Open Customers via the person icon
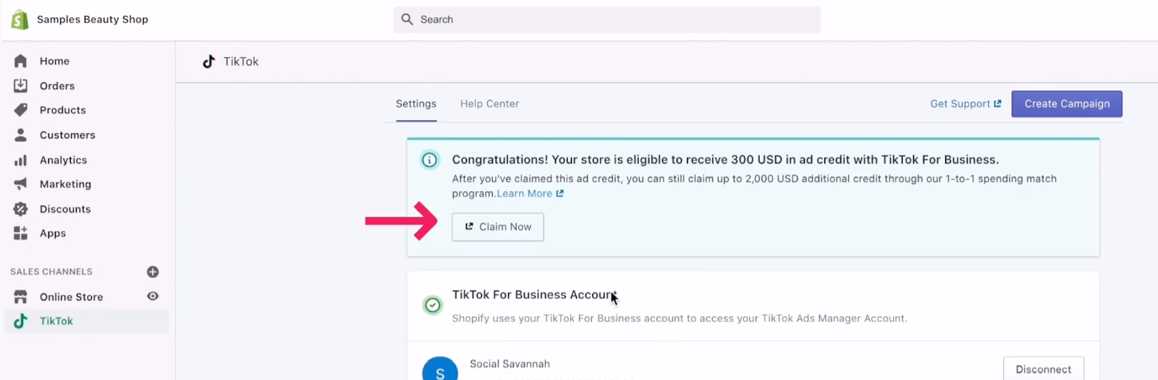1158x380 pixels. click(20, 135)
